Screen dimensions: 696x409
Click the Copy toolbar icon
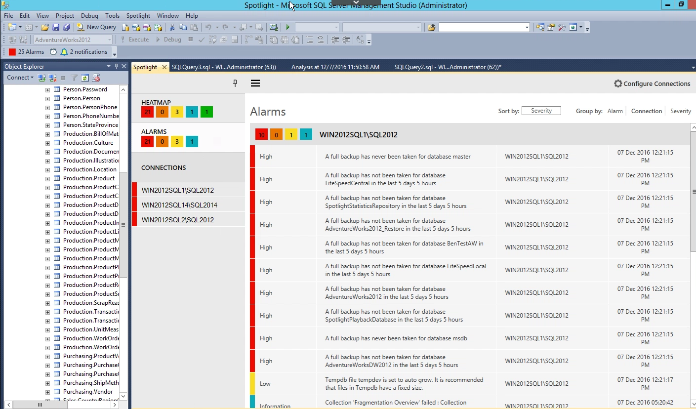coord(183,27)
